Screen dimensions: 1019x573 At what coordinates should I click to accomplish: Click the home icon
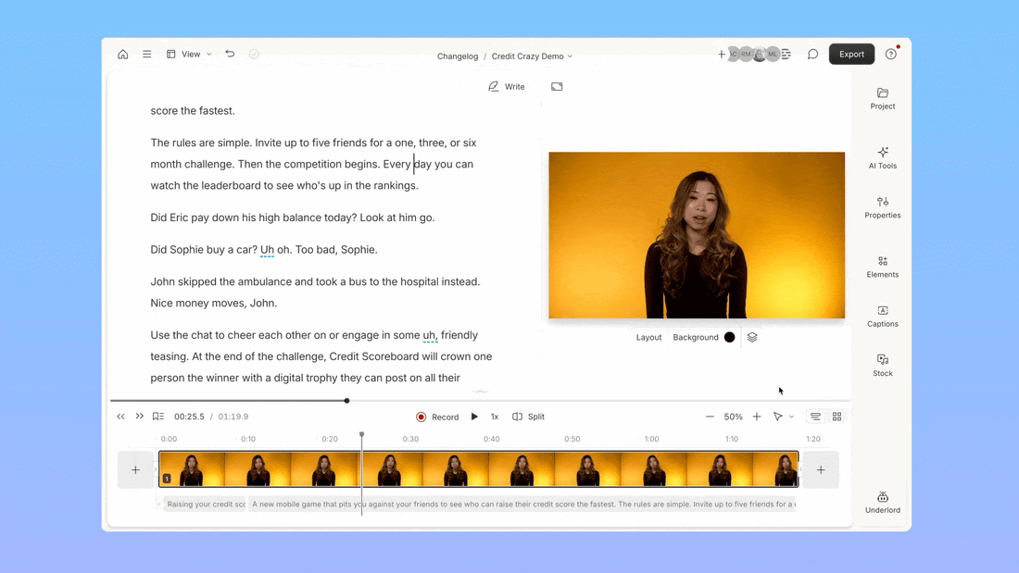click(x=122, y=55)
